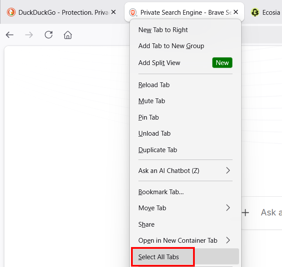Expand Open in New Container Tab submenu
This screenshot has width=282, height=267.
pos(185,241)
